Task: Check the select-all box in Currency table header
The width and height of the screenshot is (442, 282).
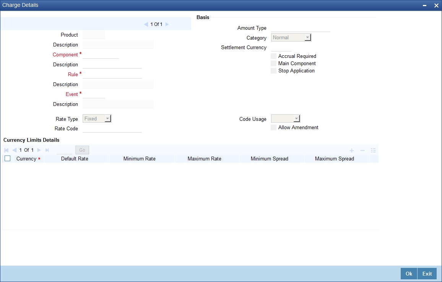Action: click(8, 159)
